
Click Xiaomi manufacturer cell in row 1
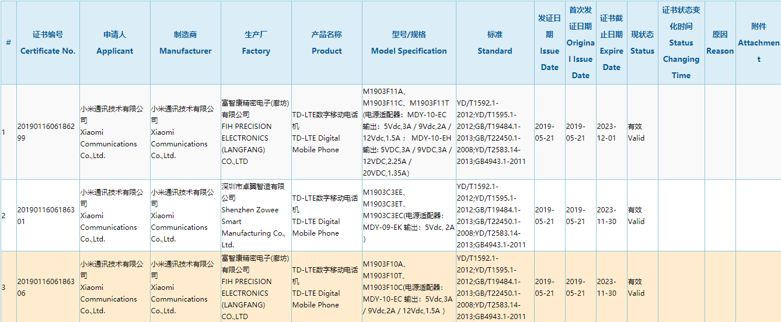pyautogui.click(x=185, y=132)
